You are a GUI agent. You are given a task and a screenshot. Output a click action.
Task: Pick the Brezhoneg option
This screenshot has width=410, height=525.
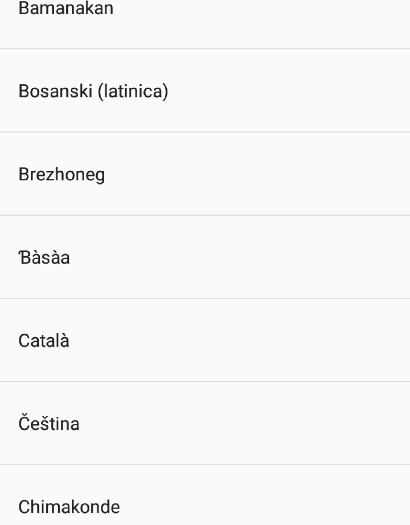62,174
